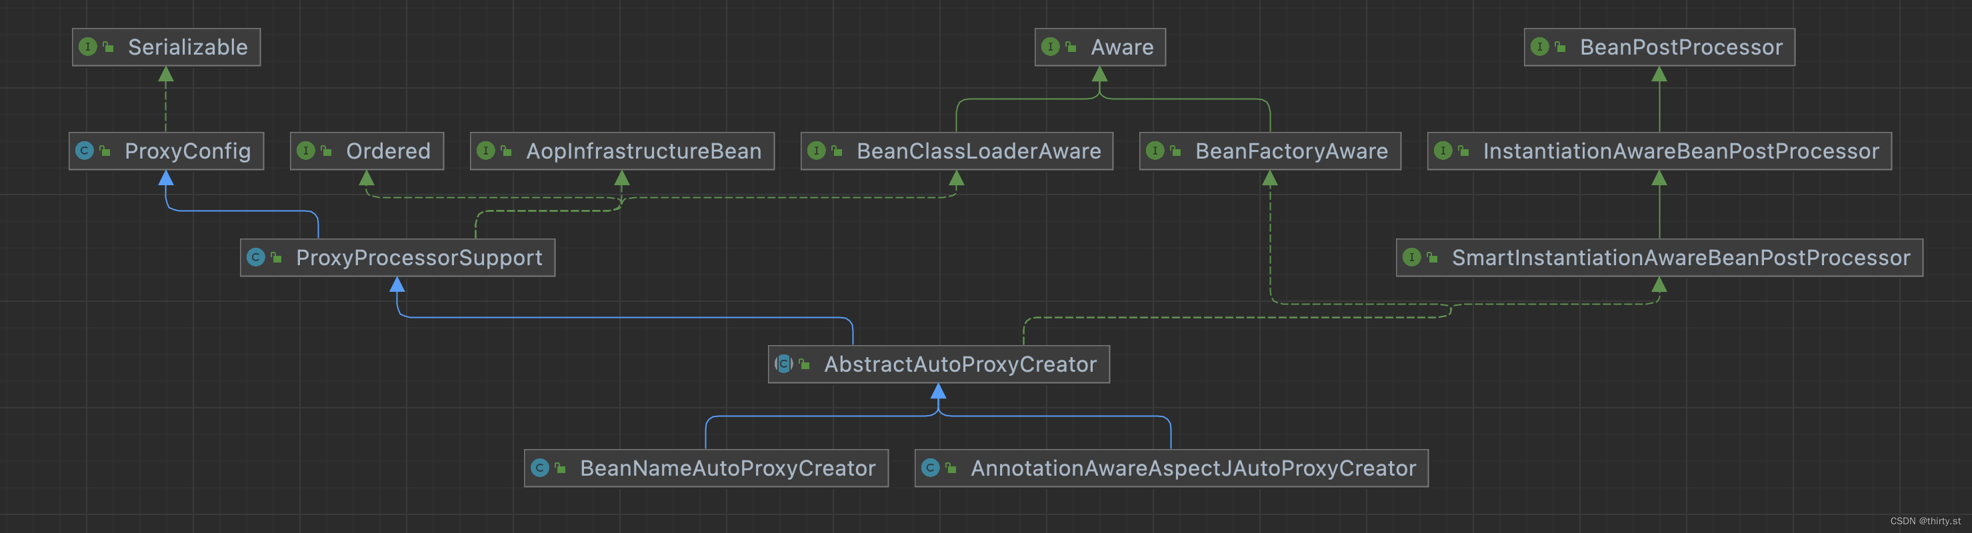
Task: Click the public lock icon in SmartInstantiationAwareBeanPostProcessor node
Action: (x=1433, y=258)
